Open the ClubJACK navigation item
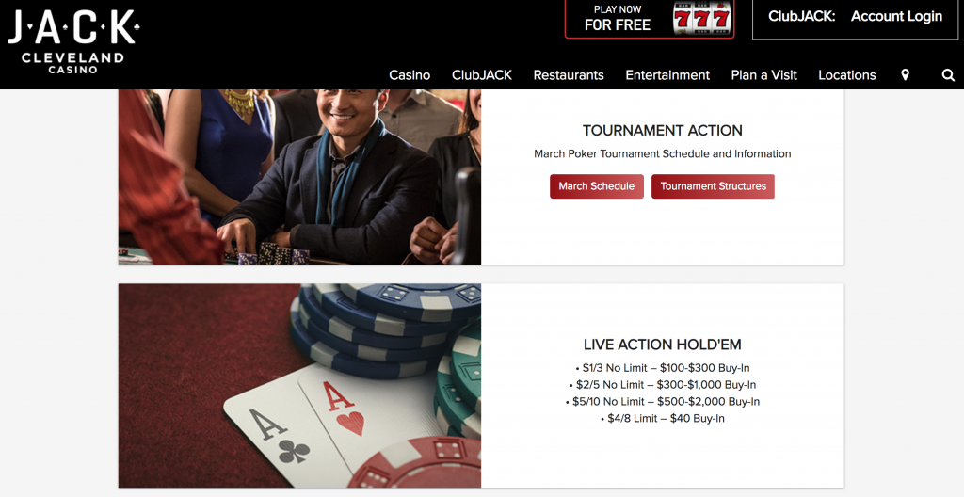The image size is (964, 497). click(482, 75)
